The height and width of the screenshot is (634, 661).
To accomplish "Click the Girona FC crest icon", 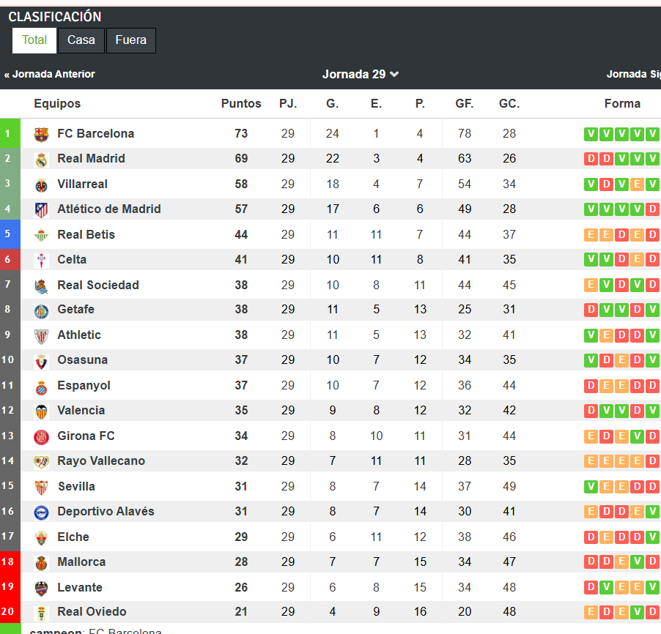I will (41, 436).
